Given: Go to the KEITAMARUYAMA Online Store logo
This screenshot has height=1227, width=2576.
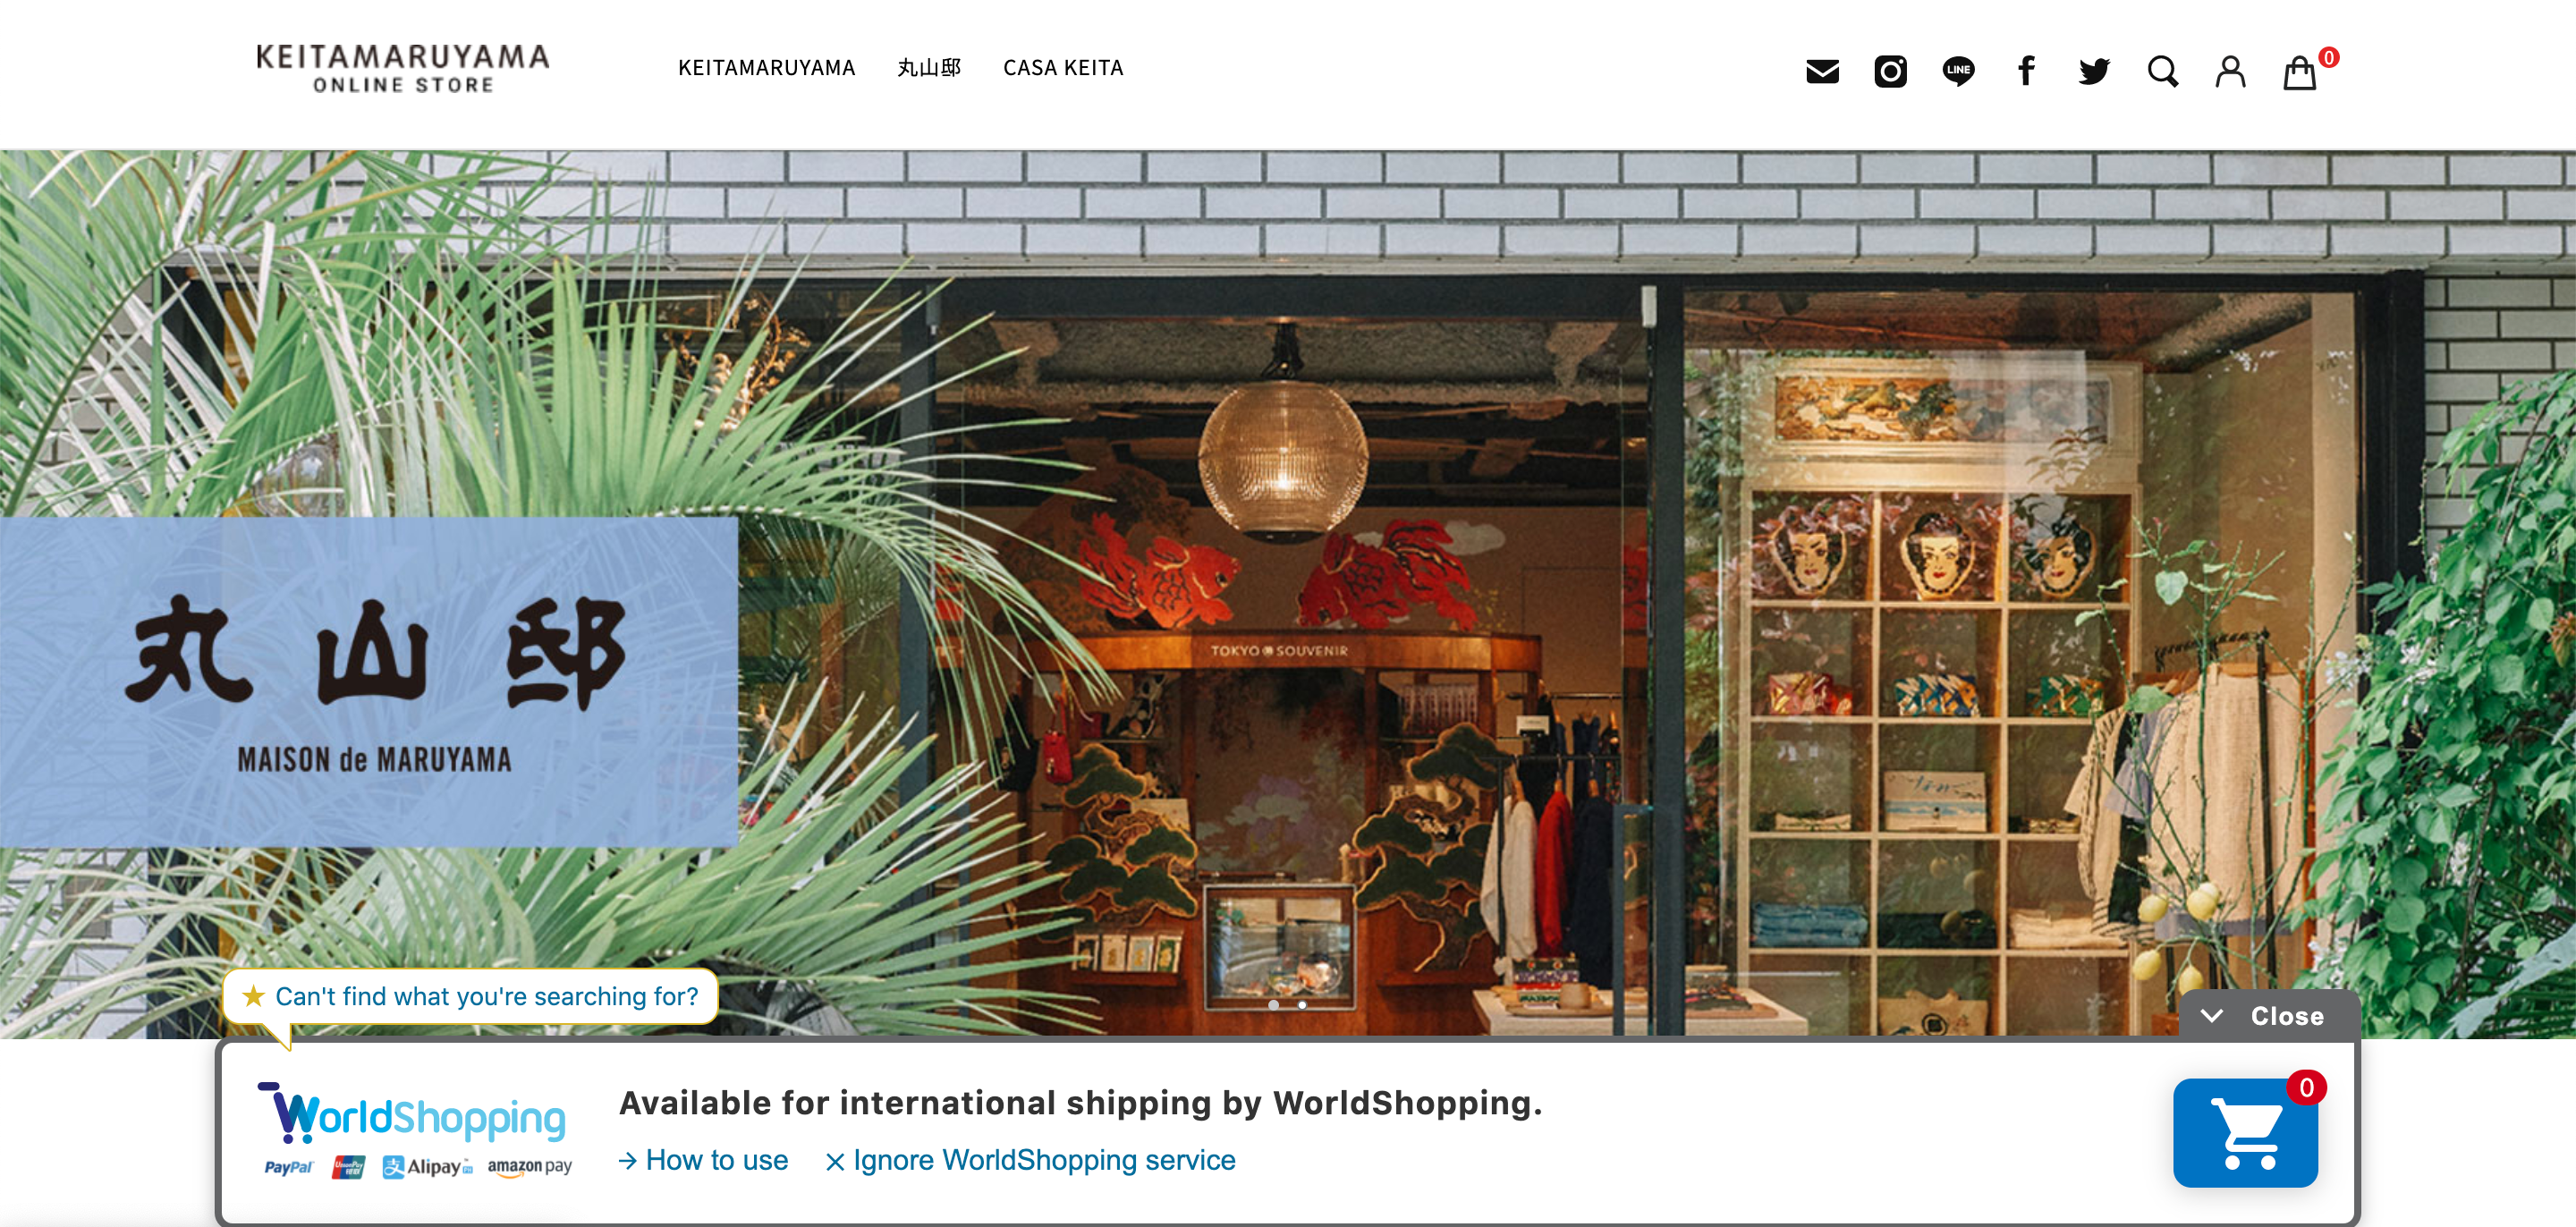Looking at the screenshot, I should (402, 68).
